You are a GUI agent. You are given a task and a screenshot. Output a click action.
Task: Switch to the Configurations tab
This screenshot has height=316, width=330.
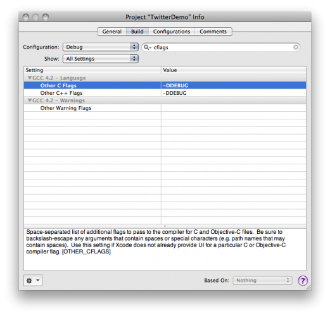tap(172, 32)
